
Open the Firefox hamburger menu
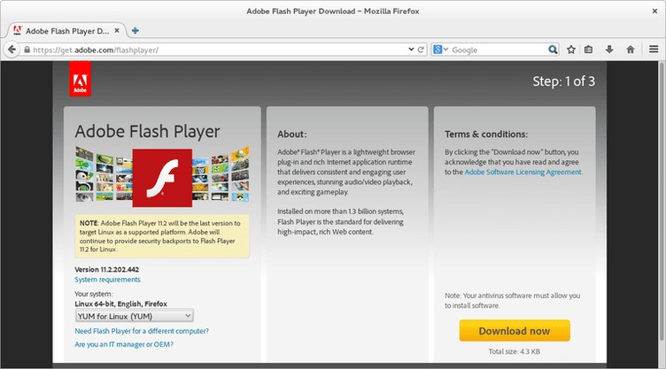click(654, 50)
